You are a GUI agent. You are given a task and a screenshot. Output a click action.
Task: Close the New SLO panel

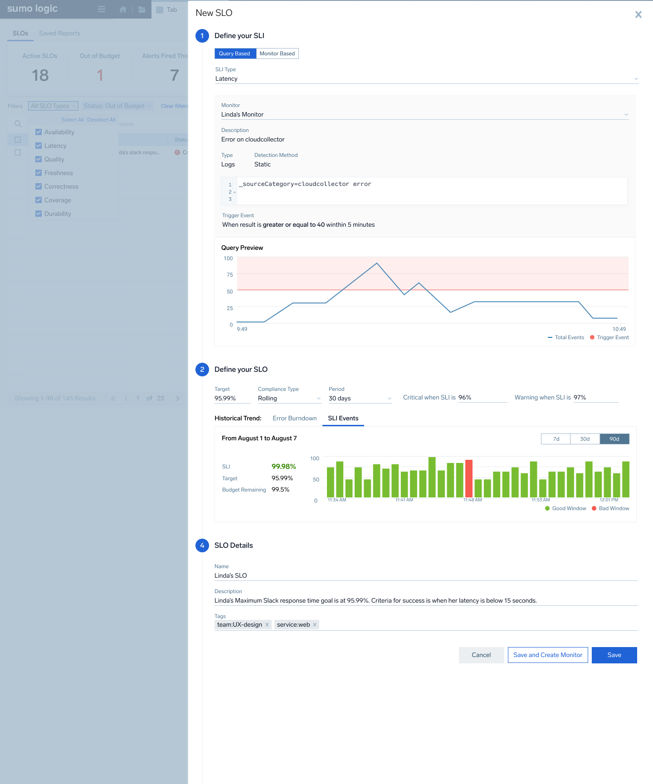point(638,15)
